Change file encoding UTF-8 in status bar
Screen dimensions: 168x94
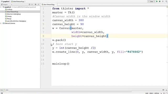(157, 93)
